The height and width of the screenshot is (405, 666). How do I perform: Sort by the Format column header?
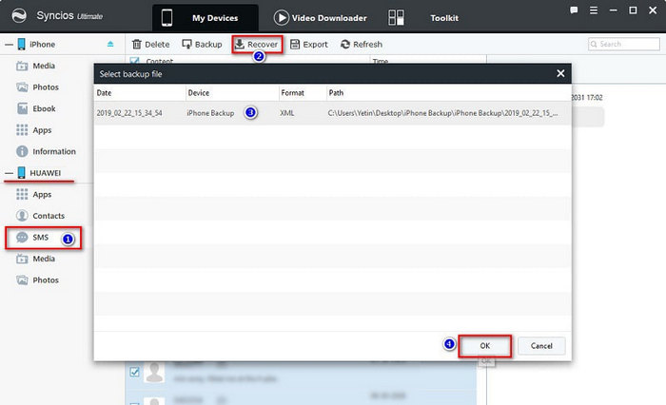click(x=292, y=92)
